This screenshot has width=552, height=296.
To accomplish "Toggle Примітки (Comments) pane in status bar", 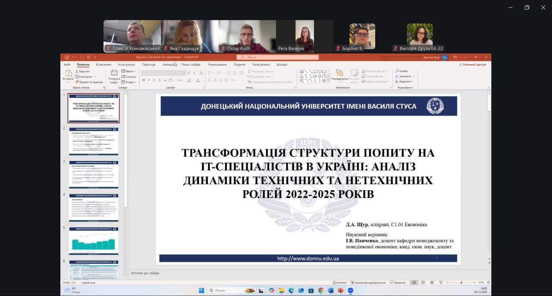I will pos(398,283).
